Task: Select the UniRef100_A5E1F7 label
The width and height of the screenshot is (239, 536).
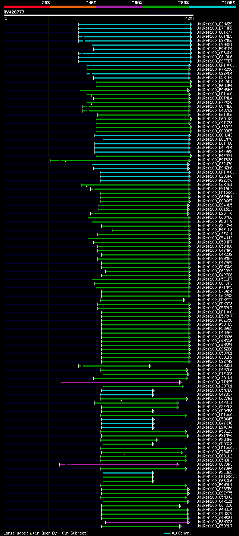Action: click(214, 279)
